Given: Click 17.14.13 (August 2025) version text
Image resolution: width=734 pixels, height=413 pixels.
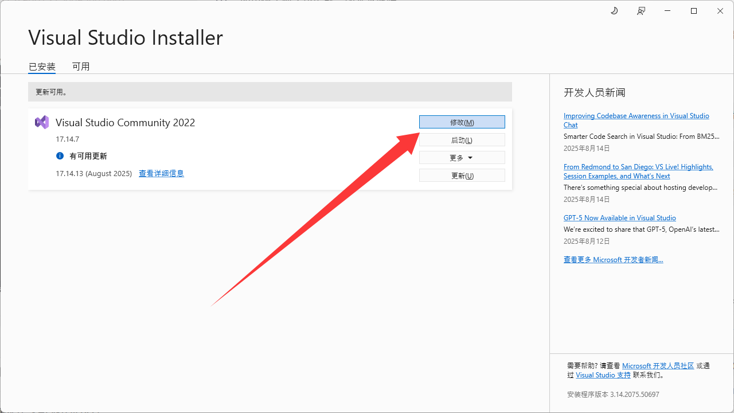Looking at the screenshot, I should [94, 173].
